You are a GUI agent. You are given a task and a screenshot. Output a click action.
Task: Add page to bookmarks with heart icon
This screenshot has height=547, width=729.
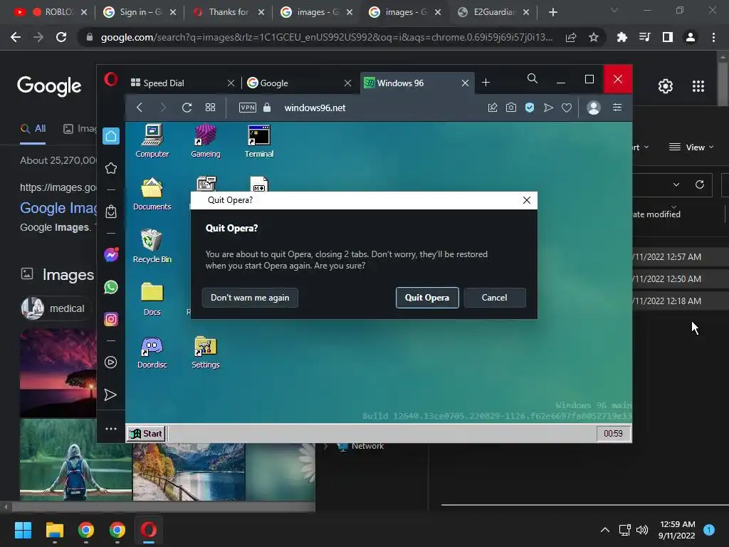click(x=566, y=108)
